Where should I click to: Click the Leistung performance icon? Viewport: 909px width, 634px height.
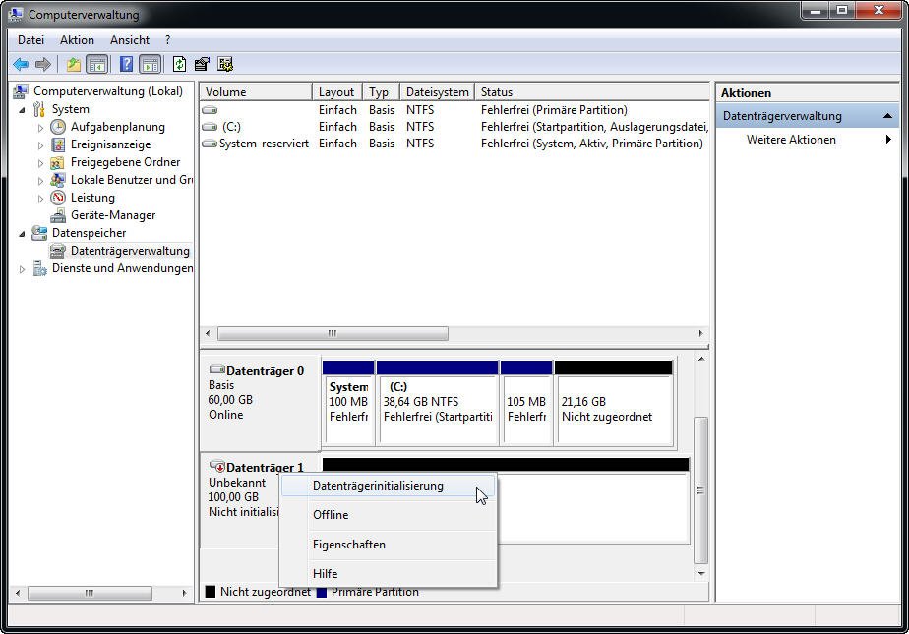pyautogui.click(x=58, y=198)
